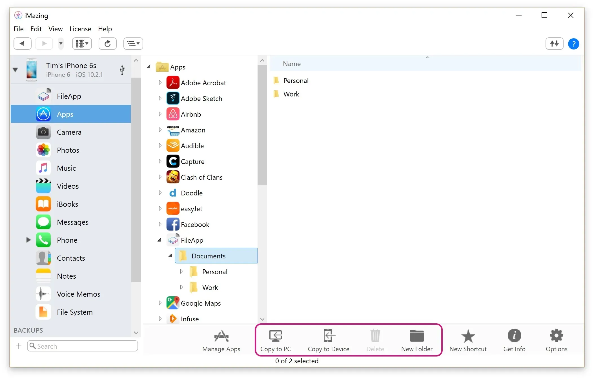Click Copy to Device
Image resolution: width=594 pixels, height=379 pixels.
point(328,340)
